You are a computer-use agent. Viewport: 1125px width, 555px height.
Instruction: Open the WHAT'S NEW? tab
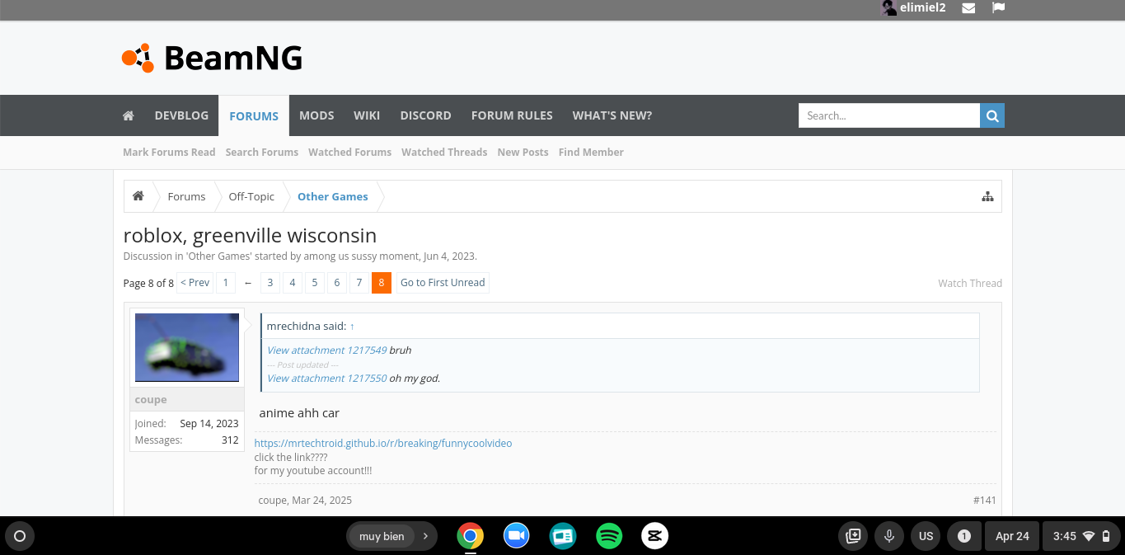click(612, 115)
